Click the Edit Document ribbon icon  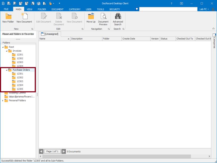pyautogui.click(x=44, y=16)
